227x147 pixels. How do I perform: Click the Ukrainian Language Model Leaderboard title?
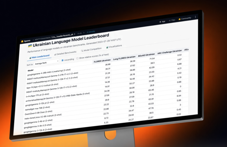click(x=71, y=41)
